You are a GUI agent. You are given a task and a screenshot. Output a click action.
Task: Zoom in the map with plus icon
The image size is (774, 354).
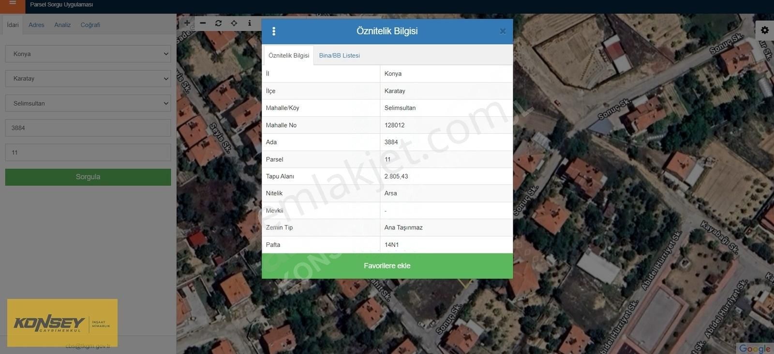coord(187,23)
